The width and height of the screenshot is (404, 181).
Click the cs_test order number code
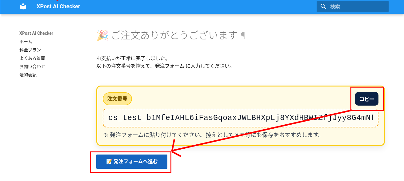(240, 118)
